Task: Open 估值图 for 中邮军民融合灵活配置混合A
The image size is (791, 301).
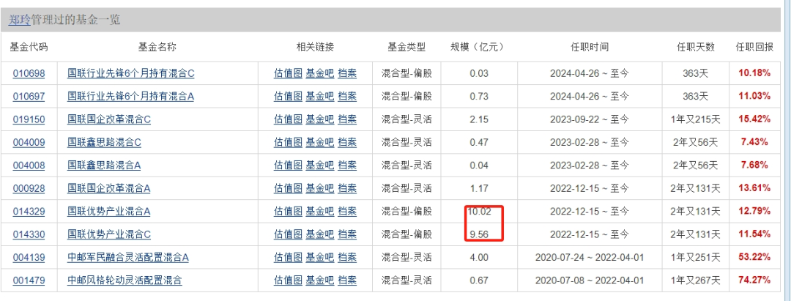Action: coord(288,257)
